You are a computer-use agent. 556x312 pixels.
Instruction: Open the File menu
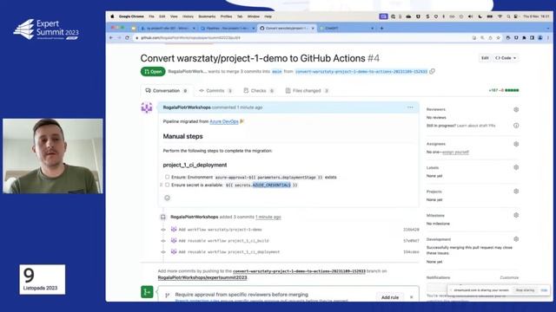pos(151,16)
